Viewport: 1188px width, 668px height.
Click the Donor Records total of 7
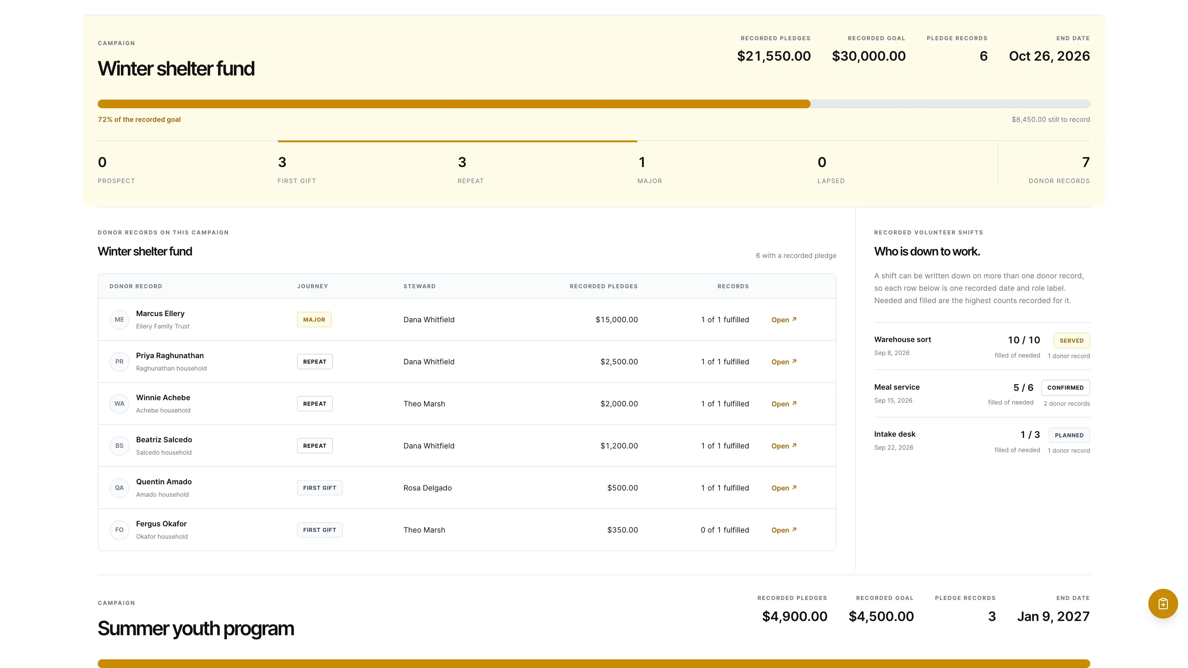(1086, 162)
